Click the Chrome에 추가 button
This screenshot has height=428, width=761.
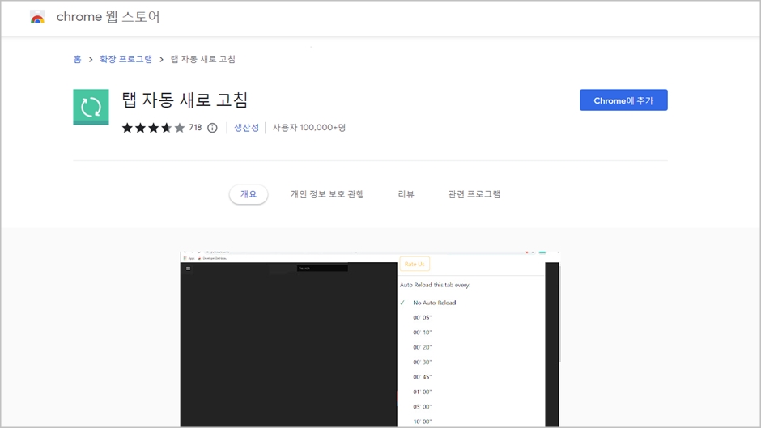coord(623,100)
